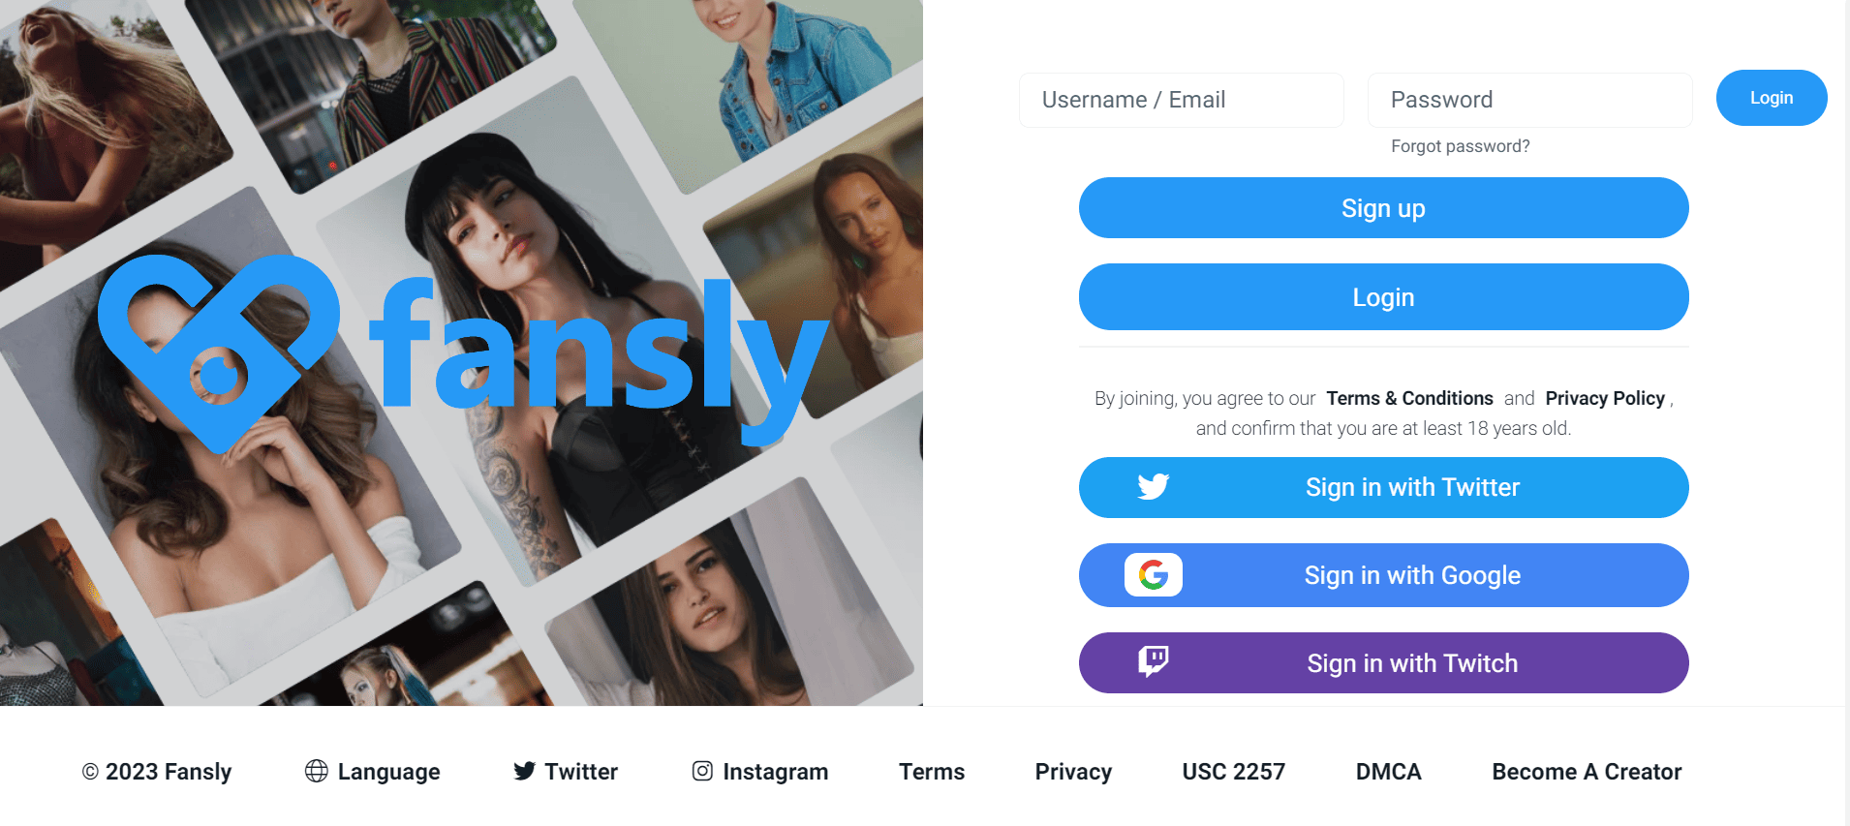Viewport: 1850px width, 826px height.
Task: Click the Google G logo icon
Action: click(1153, 575)
